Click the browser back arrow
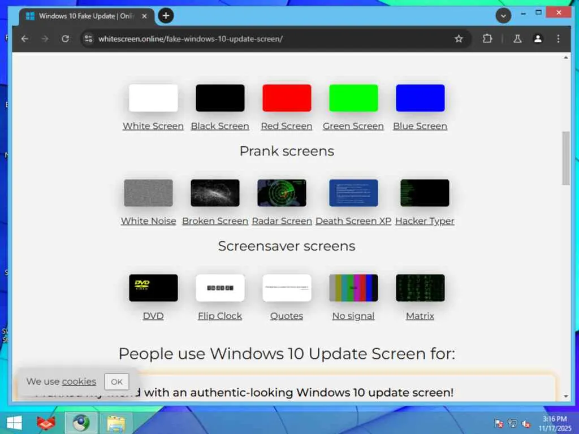Image resolution: width=579 pixels, height=434 pixels. coord(25,39)
